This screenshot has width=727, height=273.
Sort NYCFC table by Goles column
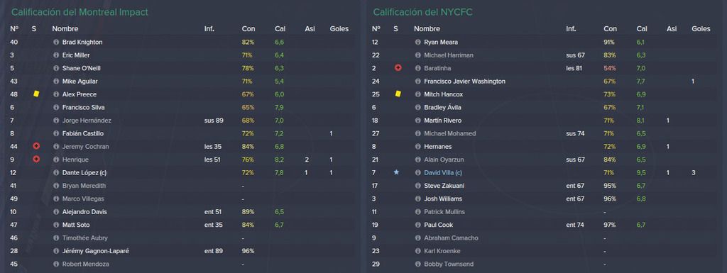701,28
